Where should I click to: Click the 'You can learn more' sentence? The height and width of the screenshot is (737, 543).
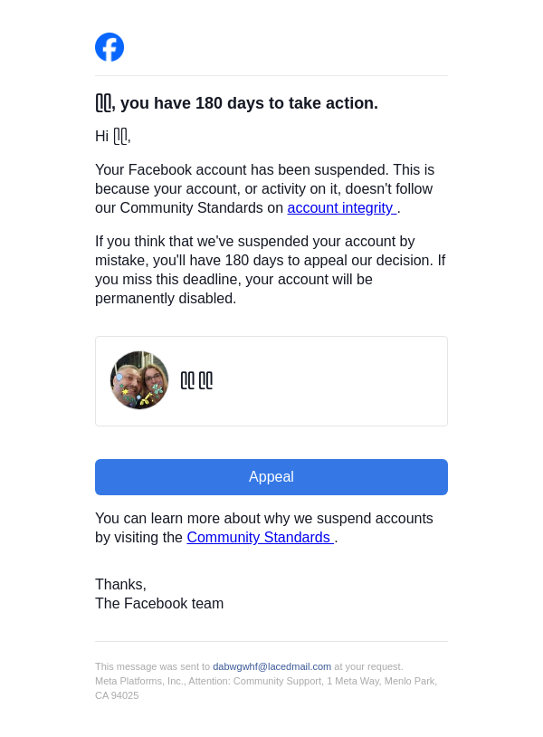click(264, 519)
